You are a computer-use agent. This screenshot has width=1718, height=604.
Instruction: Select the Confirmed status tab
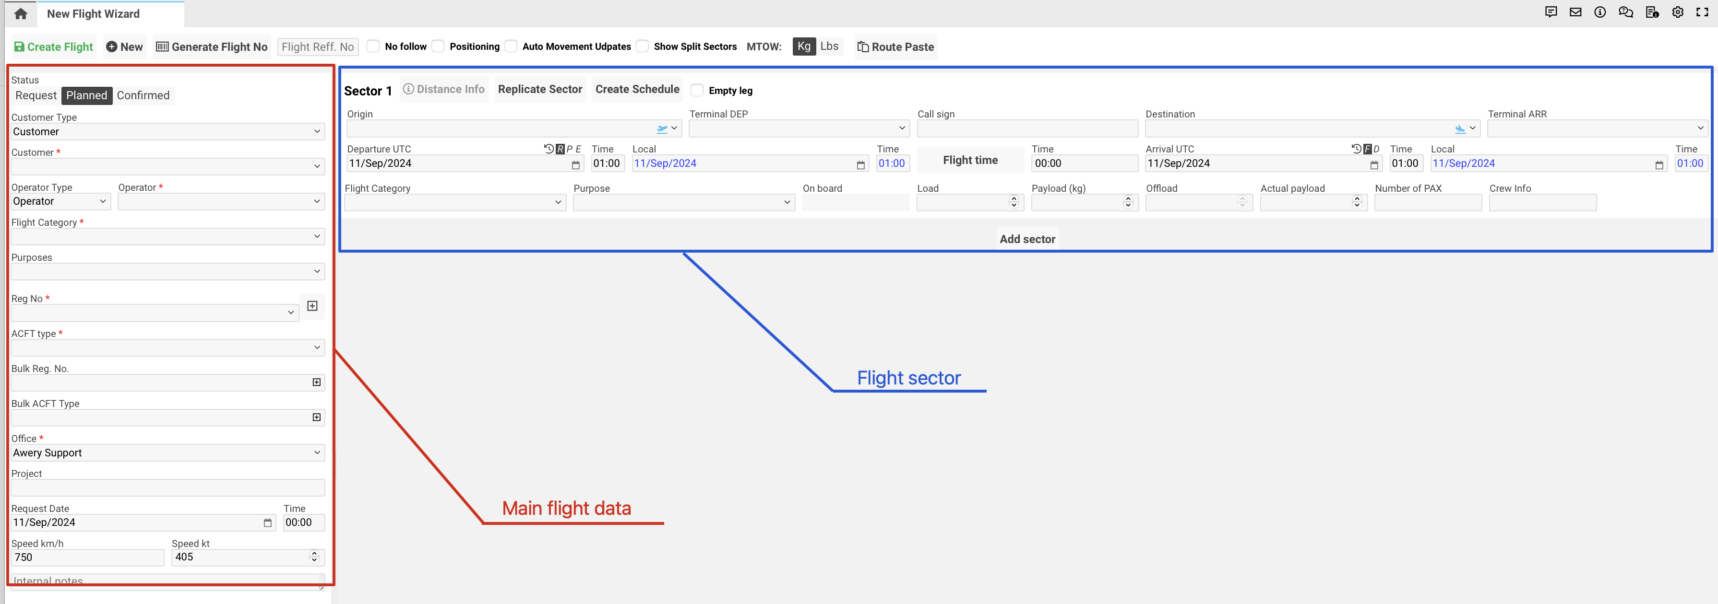pyautogui.click(x=143, y=95)
